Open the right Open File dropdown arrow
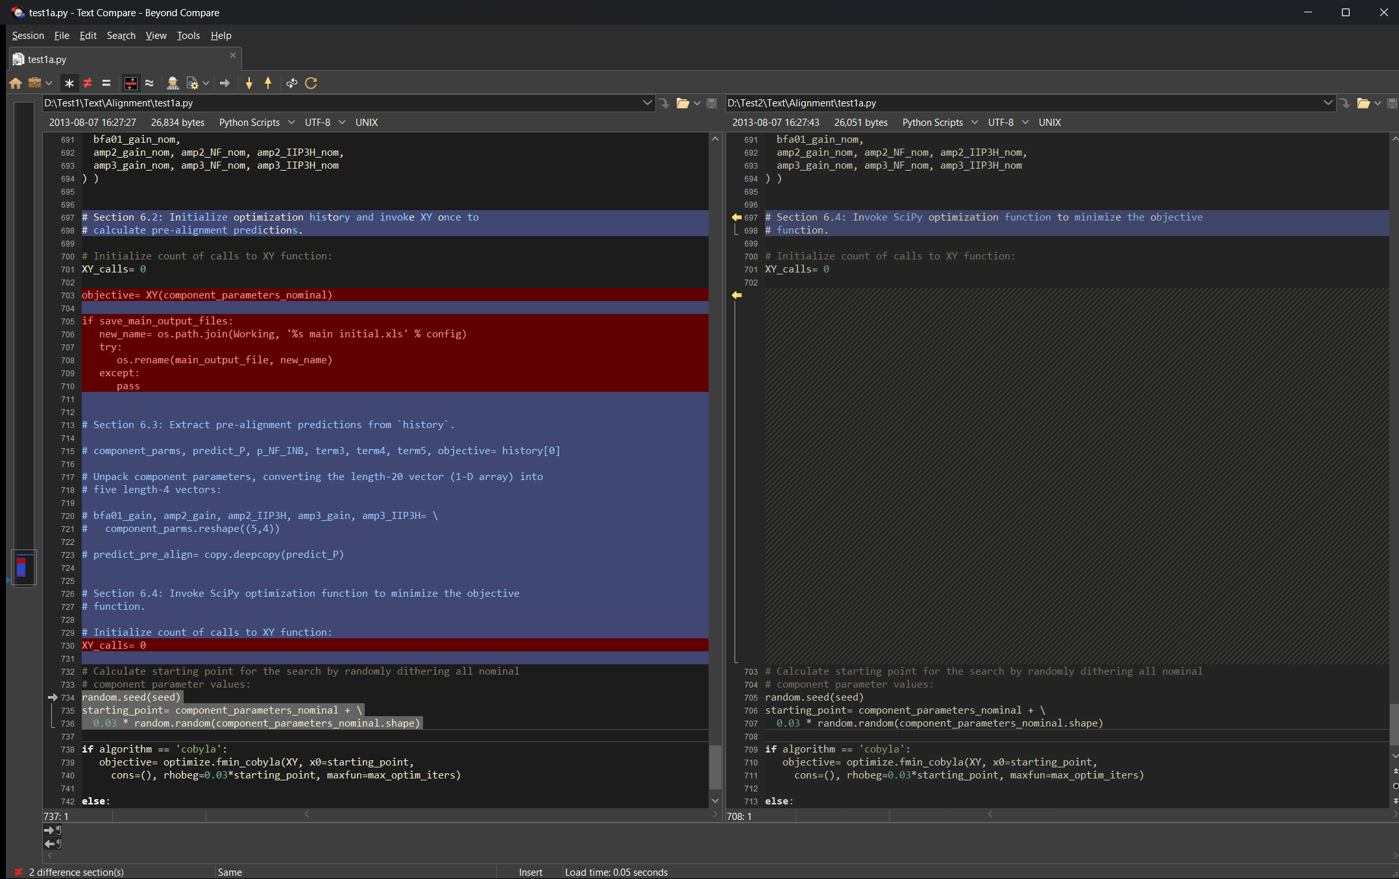Viewport: 1399px width, 879px height. [1378, 103]
